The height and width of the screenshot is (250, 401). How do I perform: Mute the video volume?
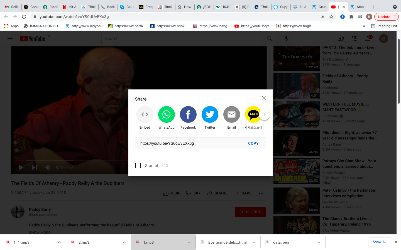point(48,167)
